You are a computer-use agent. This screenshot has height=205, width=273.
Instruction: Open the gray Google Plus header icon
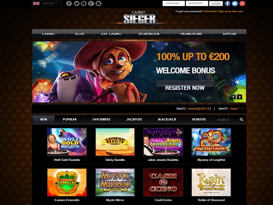pyautogui.click(x=91, y=4)
